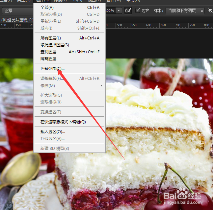Choose 在快速蒙版模式下编辑(Q) menu entry
Image resolution: width=213 pixels, height=210 pixels.
tap(69, 122)
